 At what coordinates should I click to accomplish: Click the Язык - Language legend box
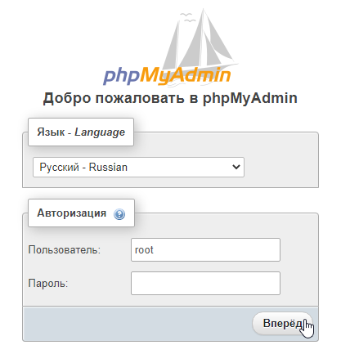click(81, 132)
